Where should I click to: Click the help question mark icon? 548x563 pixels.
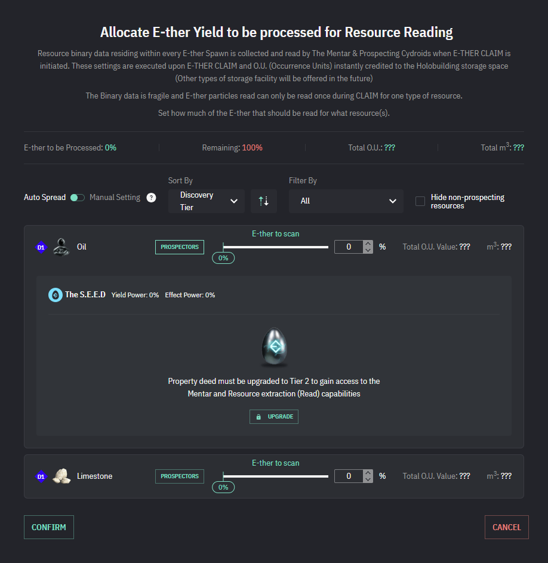[x=151, y=198]
